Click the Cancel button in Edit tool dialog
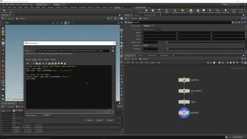The width and height of the screenshot is (247, 139). point(110,120)
